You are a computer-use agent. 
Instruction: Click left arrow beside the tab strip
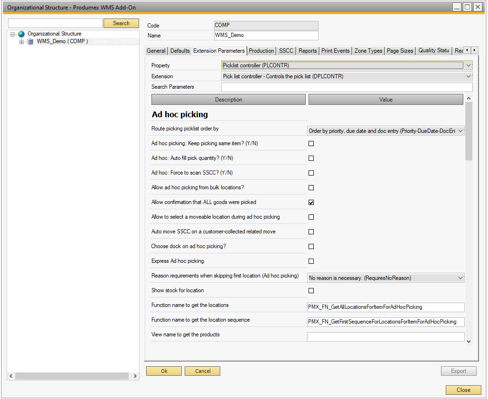pos(467,50)
